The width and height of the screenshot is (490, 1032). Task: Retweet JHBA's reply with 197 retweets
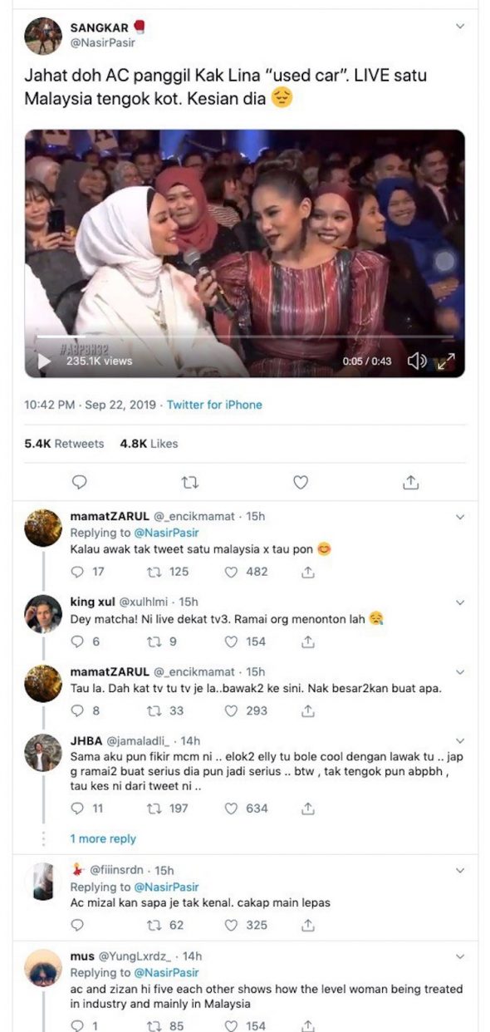[168, 808]
